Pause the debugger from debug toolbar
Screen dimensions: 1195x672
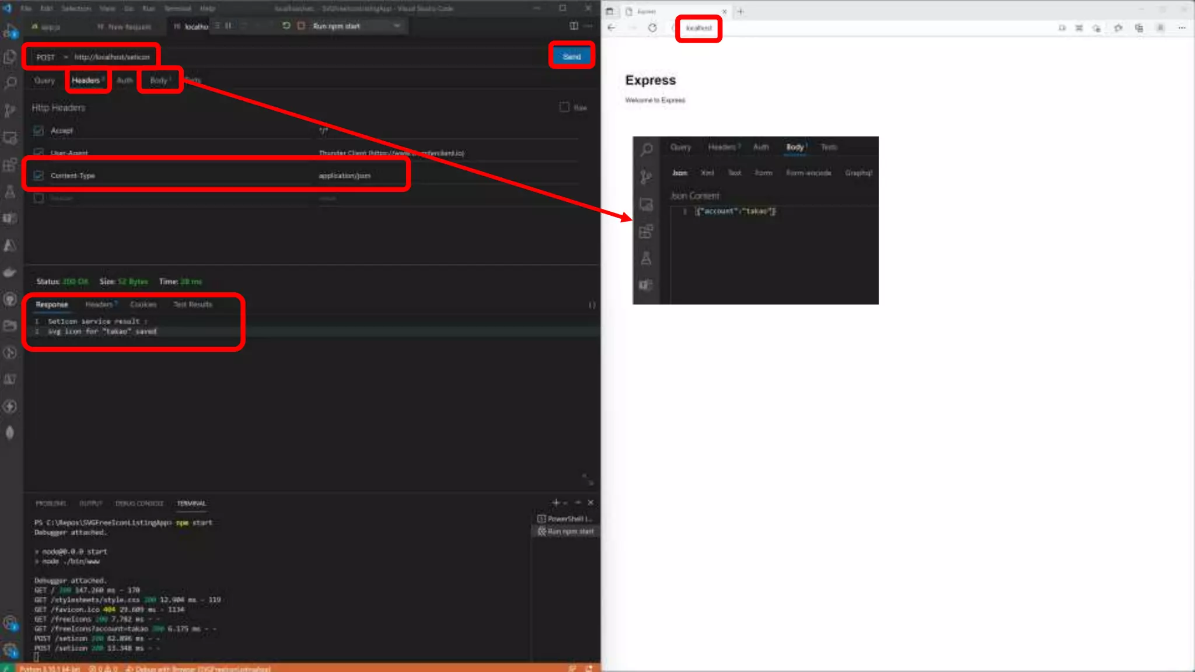click(228, 26)
